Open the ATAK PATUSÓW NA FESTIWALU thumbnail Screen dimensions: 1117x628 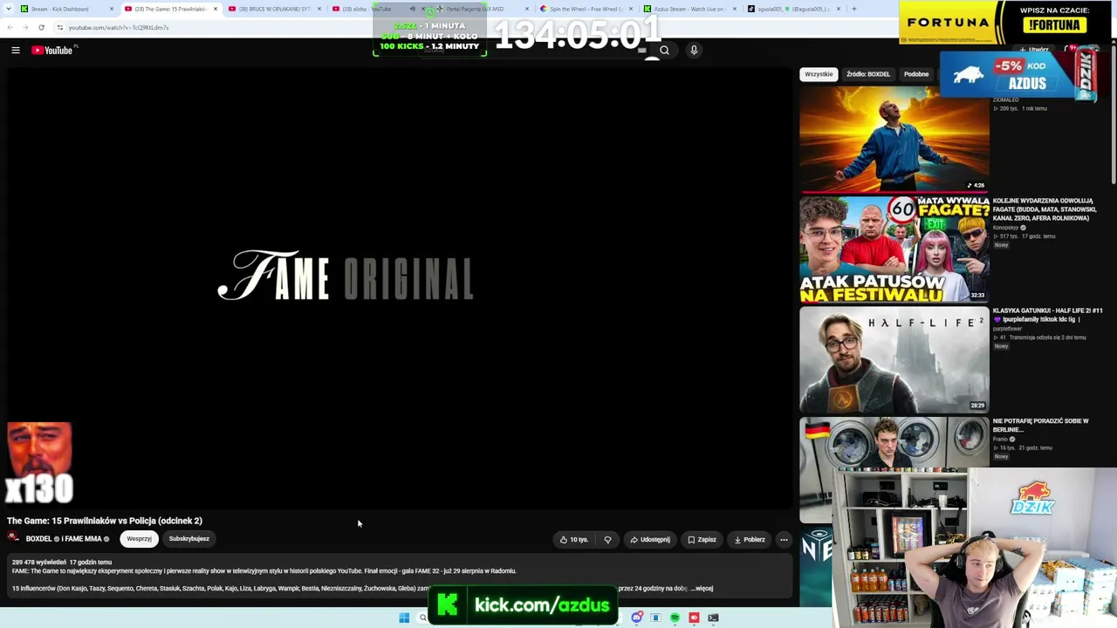pyautogui.click(x=894, y=249)
